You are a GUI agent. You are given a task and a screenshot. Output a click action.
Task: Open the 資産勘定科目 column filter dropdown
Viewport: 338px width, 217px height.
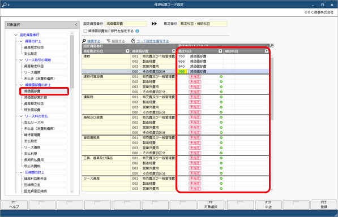pos(127,51)
